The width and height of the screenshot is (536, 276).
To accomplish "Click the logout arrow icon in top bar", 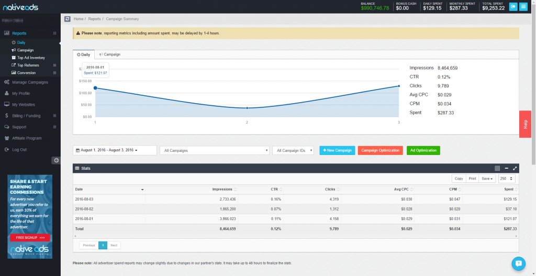I will [x=513, y=6].
